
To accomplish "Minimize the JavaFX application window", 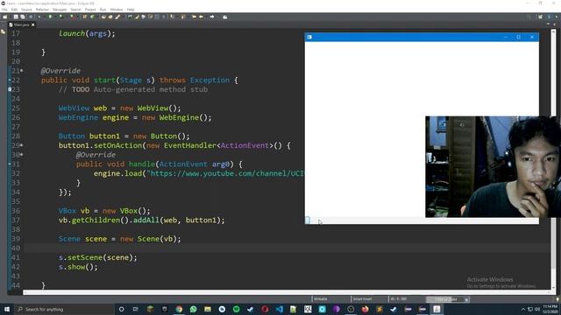I will coord(505,37).
